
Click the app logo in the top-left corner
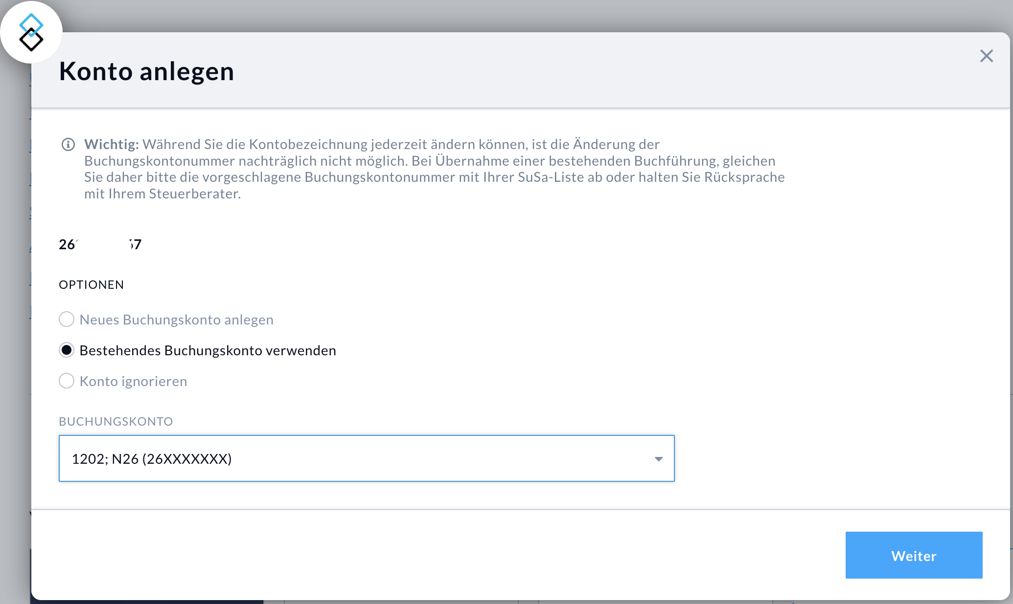pyautogui.click(x=31, y=32)
